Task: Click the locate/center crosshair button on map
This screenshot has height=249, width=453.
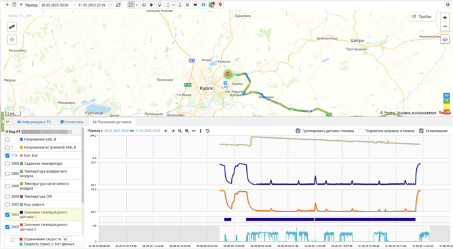Action: tap(12, 39)
